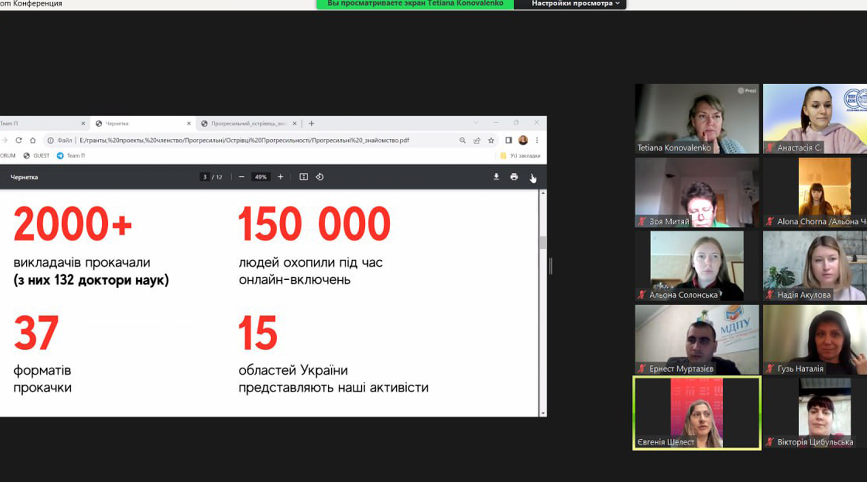
Task: Print the PDF document
Action: 514,177
